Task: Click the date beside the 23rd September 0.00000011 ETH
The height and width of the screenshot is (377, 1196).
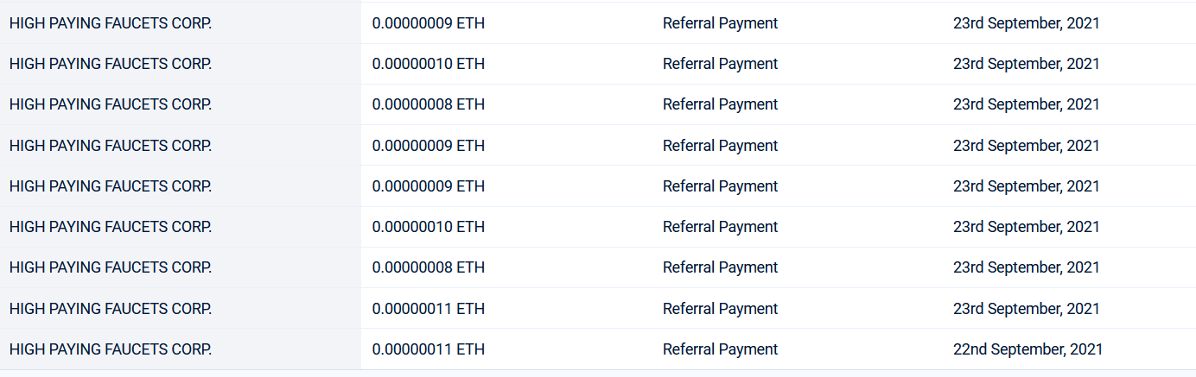Action: [x=1027, y=309]
